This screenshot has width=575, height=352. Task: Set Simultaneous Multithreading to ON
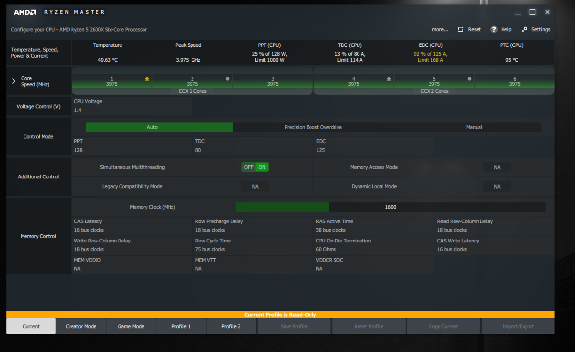[x=262, y=167]
